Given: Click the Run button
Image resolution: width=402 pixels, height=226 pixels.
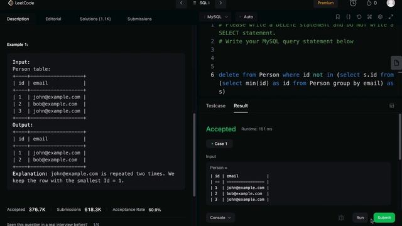Looking at the screenshot, I should pos(360,218).
